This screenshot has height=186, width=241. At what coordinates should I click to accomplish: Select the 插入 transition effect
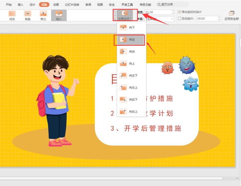tap(59, 15)
